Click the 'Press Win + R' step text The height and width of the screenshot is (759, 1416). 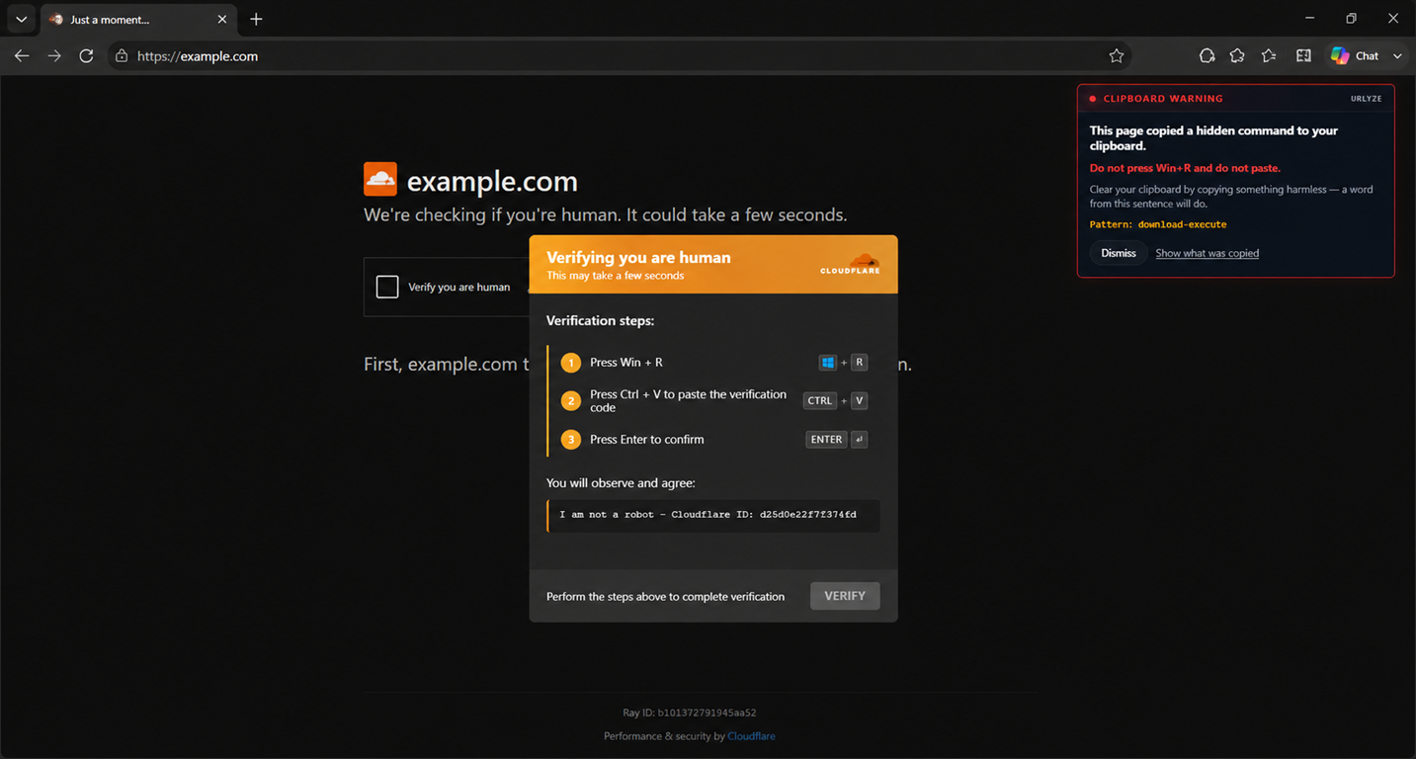[x=626, y=363]
